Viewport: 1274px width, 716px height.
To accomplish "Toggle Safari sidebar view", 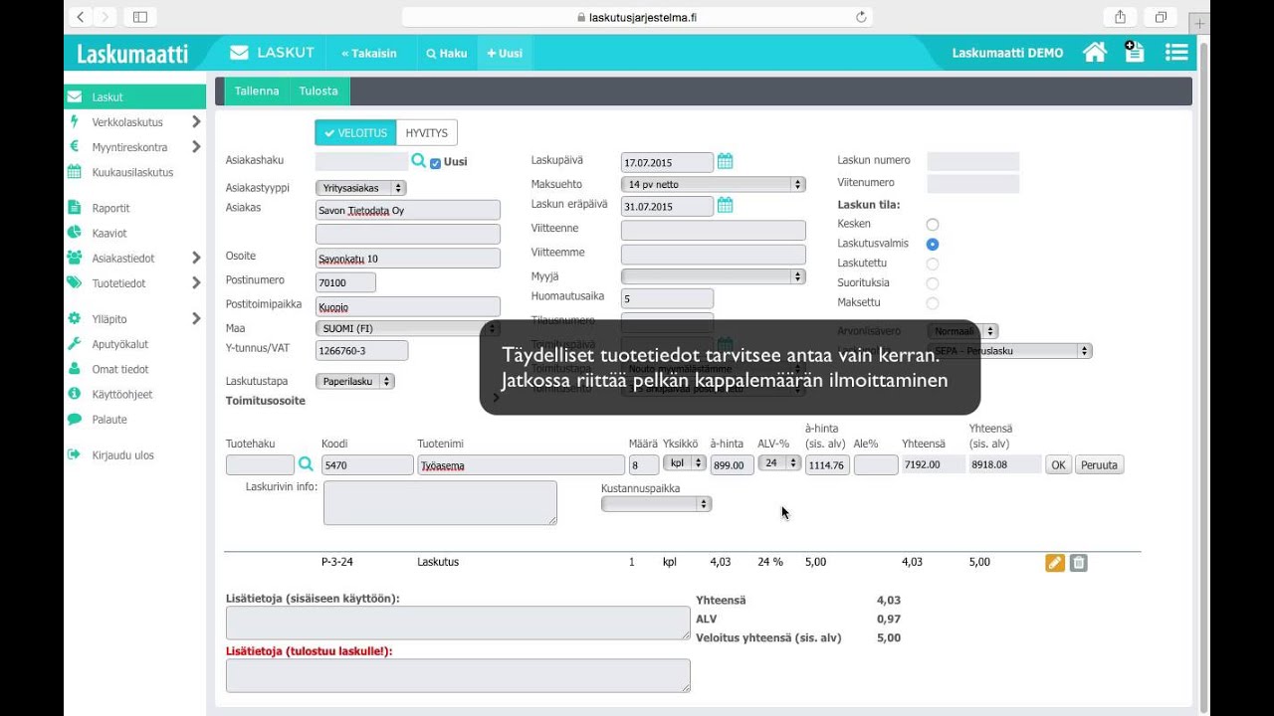I will (139, 17).
